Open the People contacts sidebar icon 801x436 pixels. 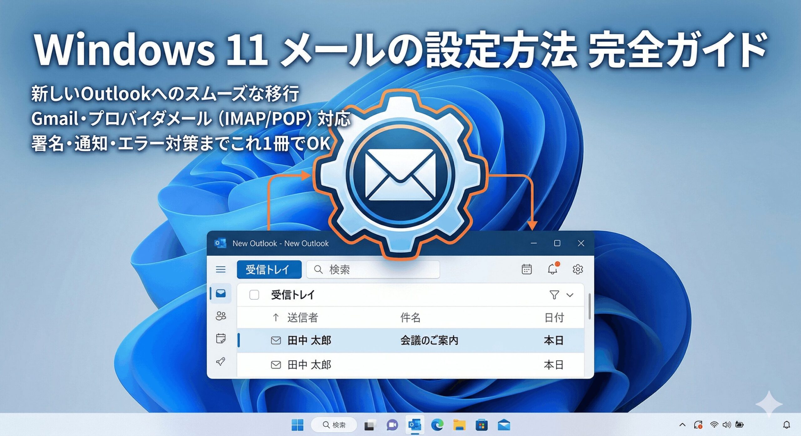click(221, 316)
